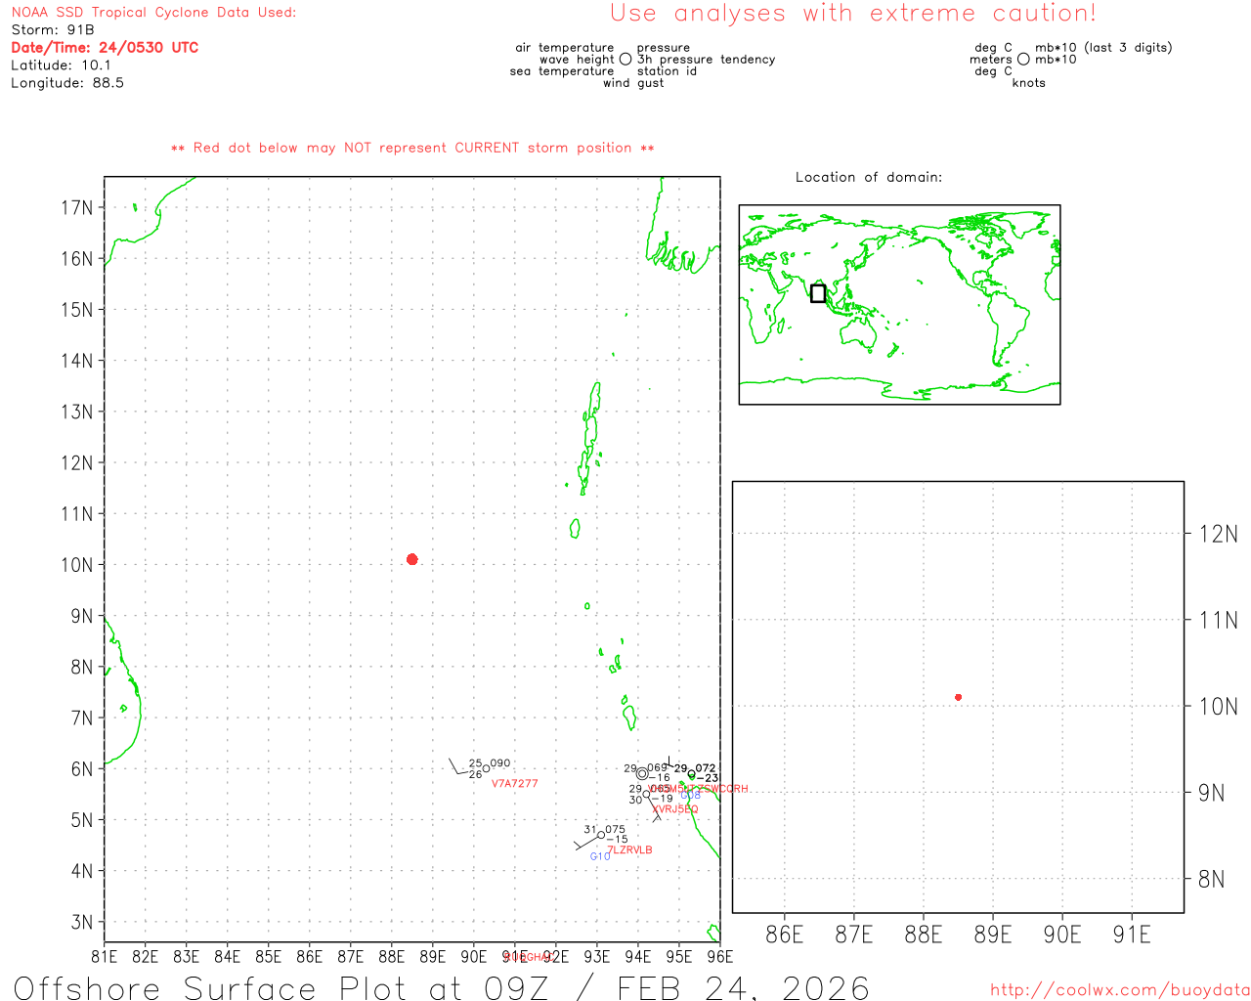The height and width of the screenshot is (1001, 1251).
Task: Click '89E' label on inset map
Action: pyautogui.click(x=992, y=935)
